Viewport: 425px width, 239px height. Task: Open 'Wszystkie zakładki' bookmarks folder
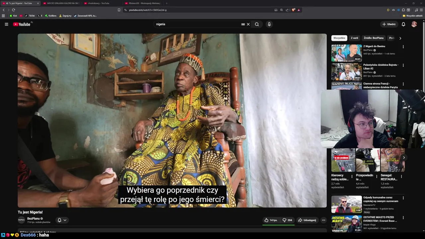tap(412, 16)
